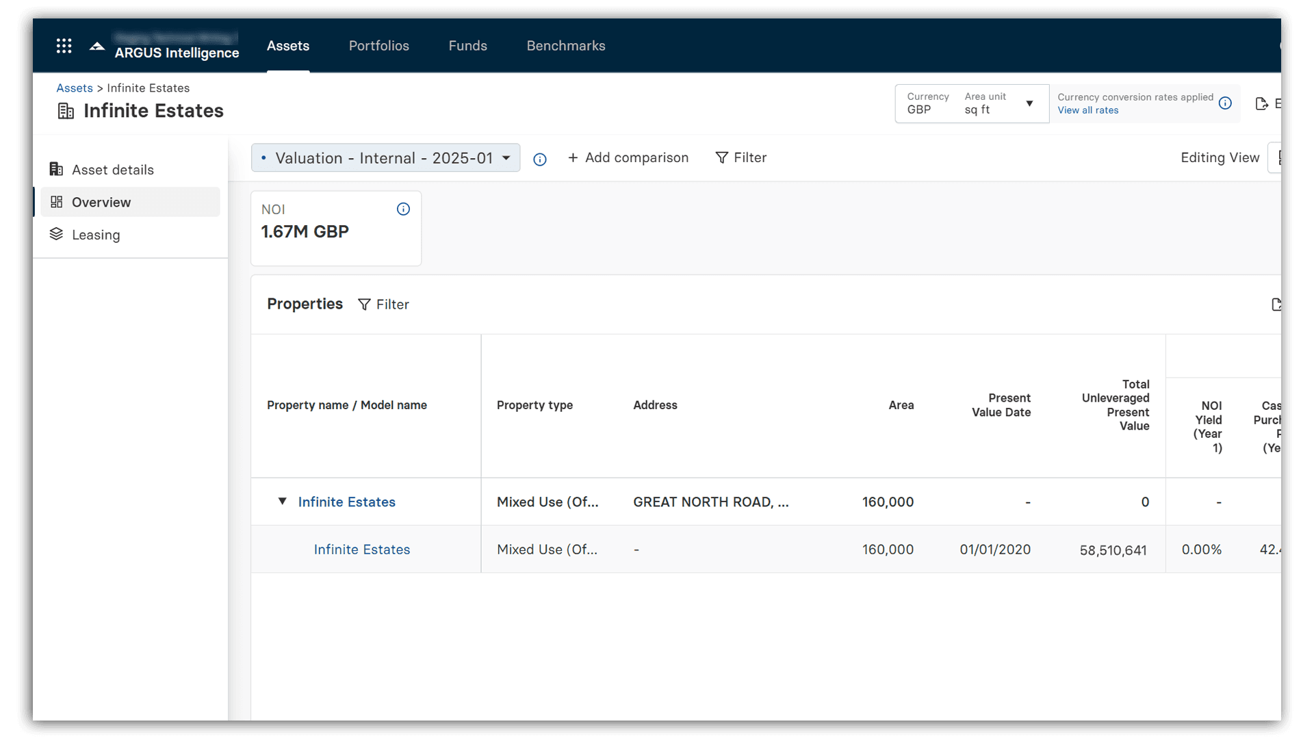Open the Benchmarks section

pos(565,46)
